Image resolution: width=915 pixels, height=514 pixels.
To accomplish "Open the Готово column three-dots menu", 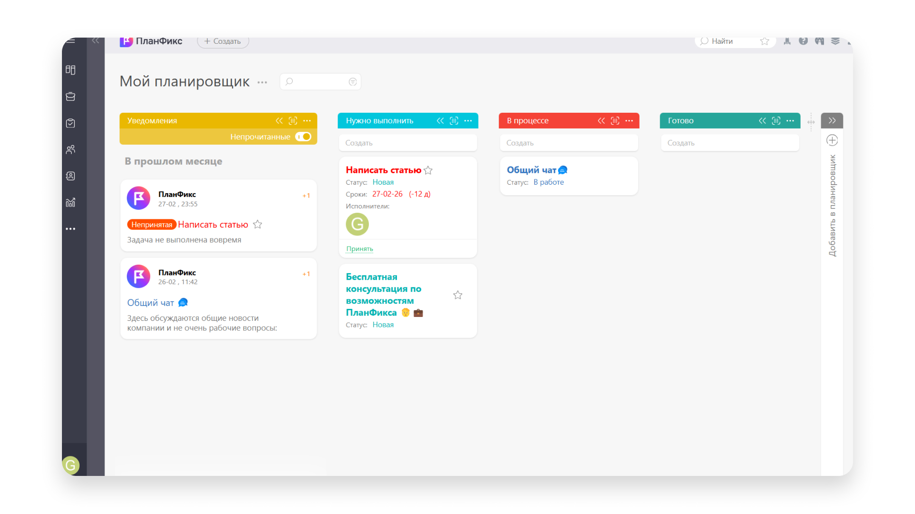I will point(790,121).
